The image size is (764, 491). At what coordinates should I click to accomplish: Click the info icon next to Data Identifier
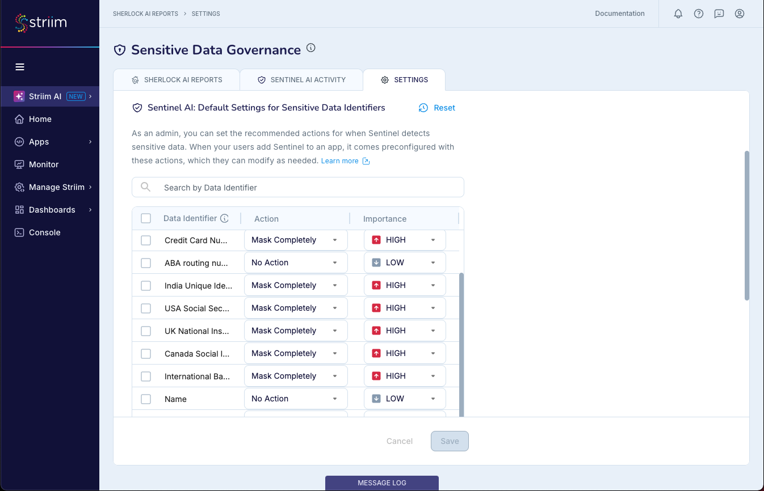coord(225,218)
